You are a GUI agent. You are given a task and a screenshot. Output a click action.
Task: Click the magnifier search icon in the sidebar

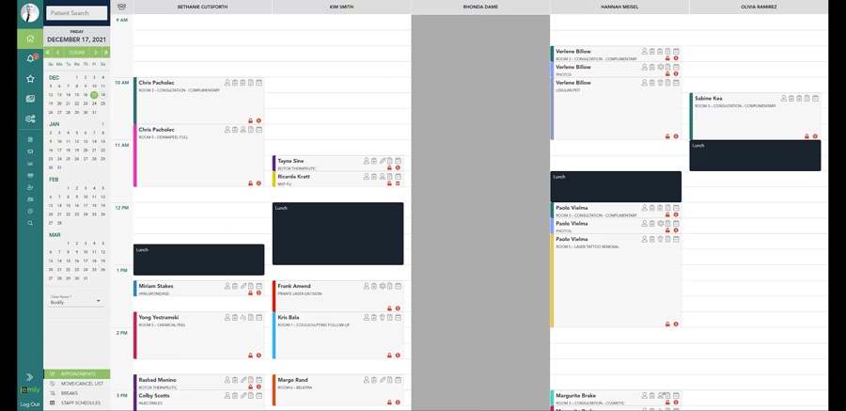30,223
